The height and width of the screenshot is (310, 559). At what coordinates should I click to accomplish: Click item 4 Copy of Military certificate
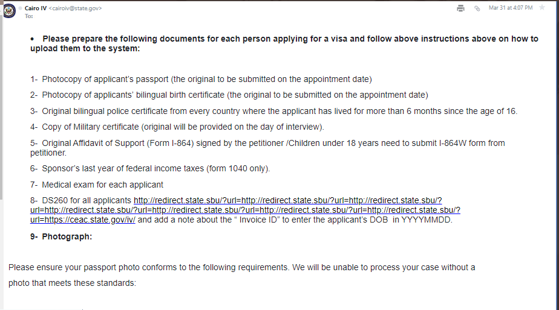click(x=177, y=127)
